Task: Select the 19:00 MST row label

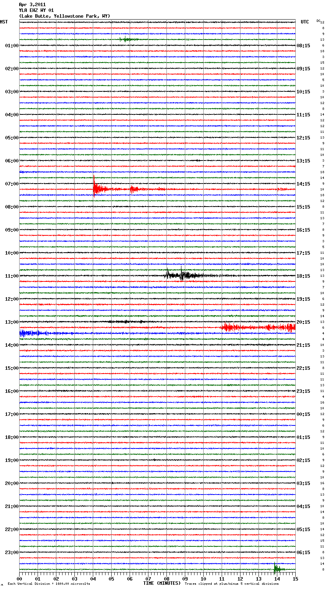Action: click(x=12, y=460)
